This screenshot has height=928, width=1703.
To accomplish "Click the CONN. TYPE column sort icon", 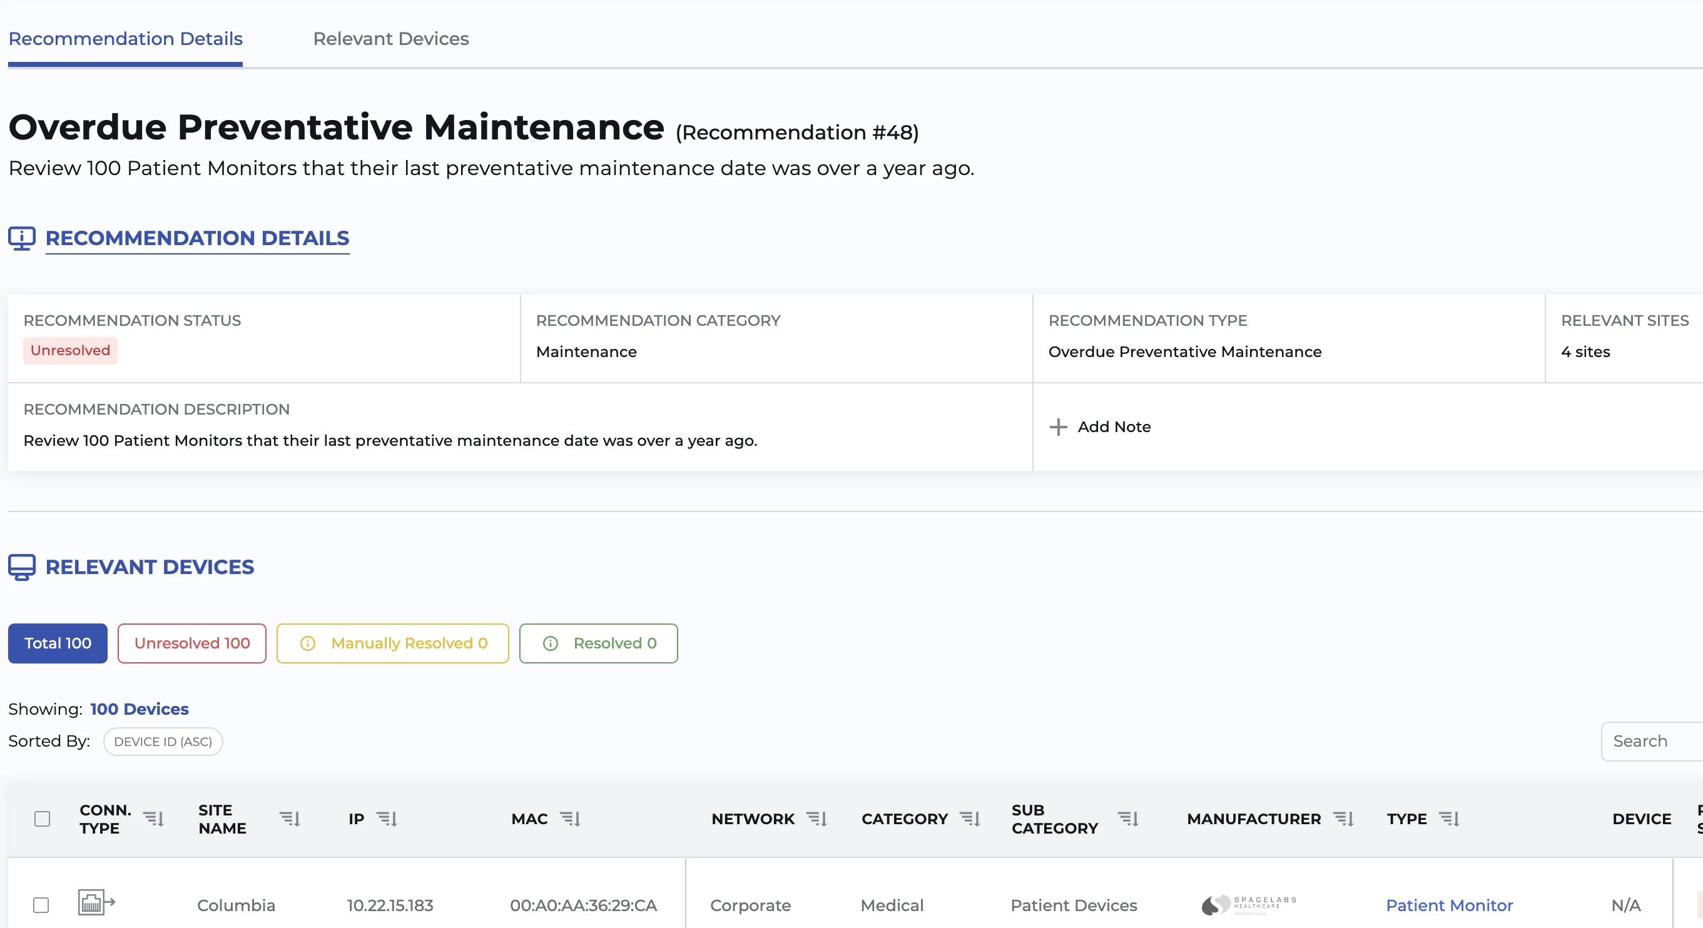I will point(154,819).
